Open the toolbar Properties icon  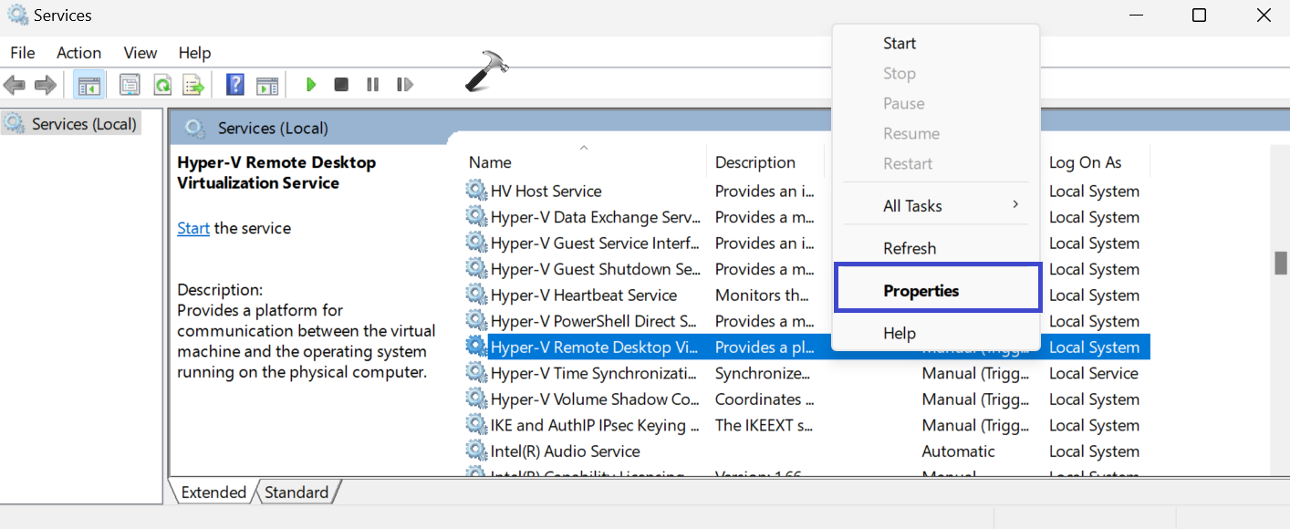click(x=130, y=85)
